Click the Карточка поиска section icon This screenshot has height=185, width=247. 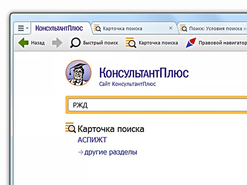click(71, 128)
